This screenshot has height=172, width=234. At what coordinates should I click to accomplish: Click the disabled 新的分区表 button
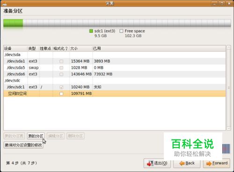coord(14,136)
